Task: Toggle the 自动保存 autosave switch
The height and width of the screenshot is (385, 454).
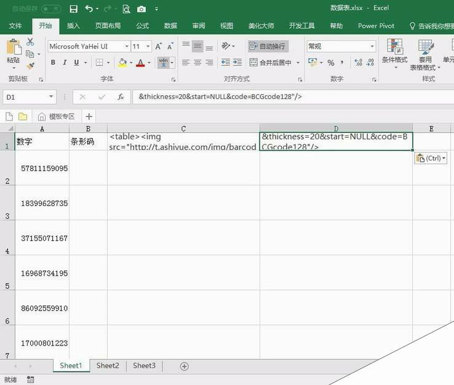Action: [51, 9]
